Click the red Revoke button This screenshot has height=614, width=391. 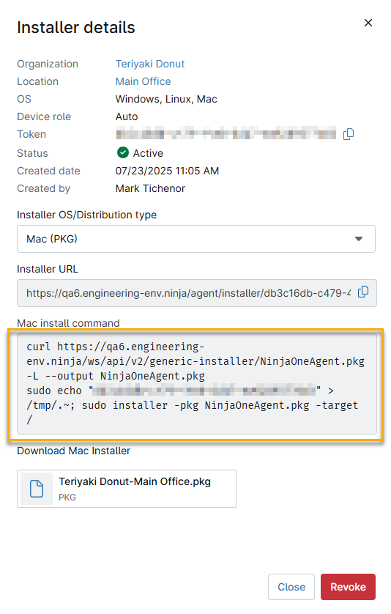point(348,587)
